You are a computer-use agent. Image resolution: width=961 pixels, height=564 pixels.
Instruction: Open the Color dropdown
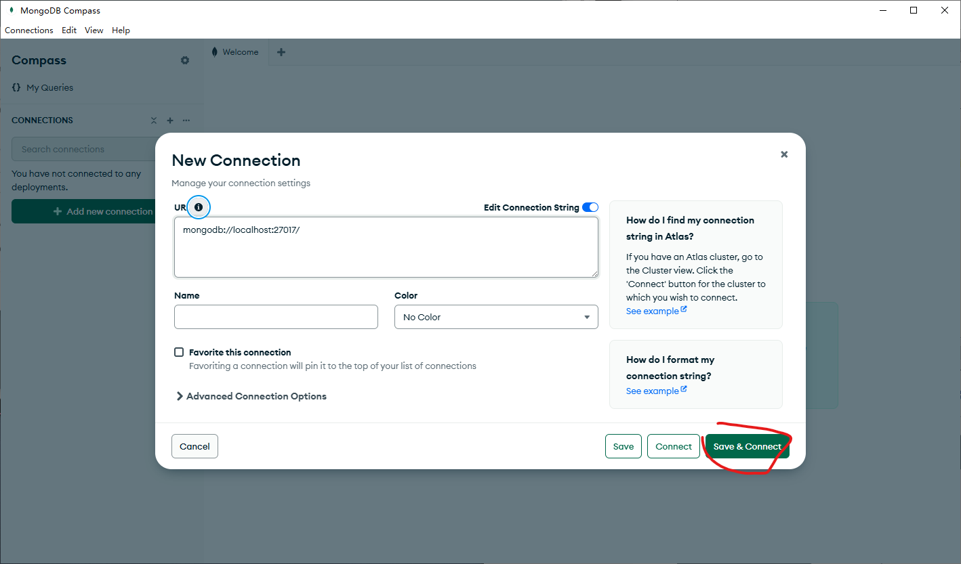[x=496, y=317]
